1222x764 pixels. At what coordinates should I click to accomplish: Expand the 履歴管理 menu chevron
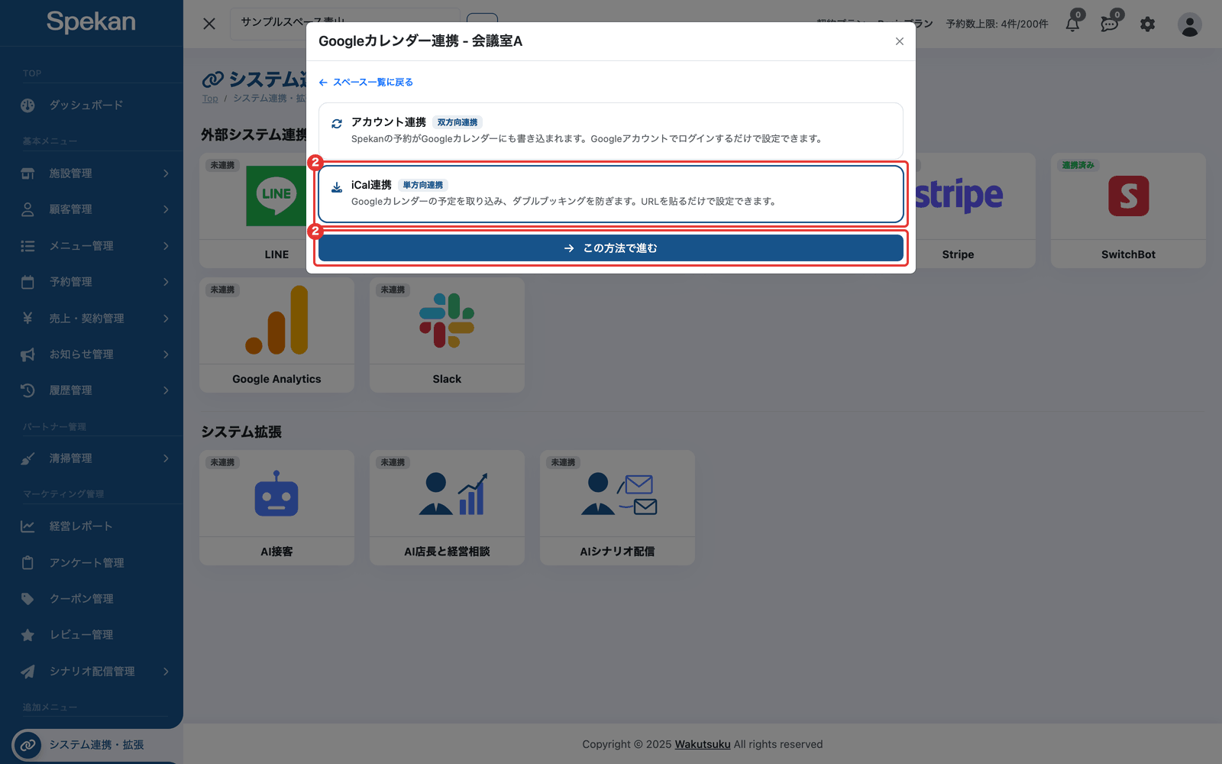(x=166, y=390)
